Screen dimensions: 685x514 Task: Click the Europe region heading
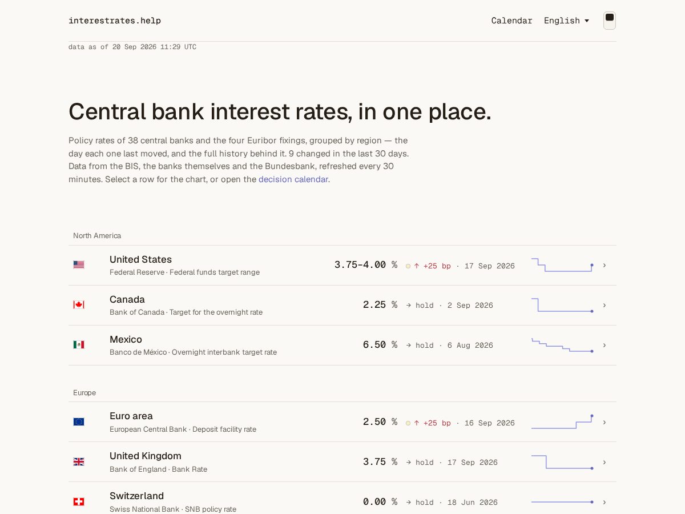[84, 393]
